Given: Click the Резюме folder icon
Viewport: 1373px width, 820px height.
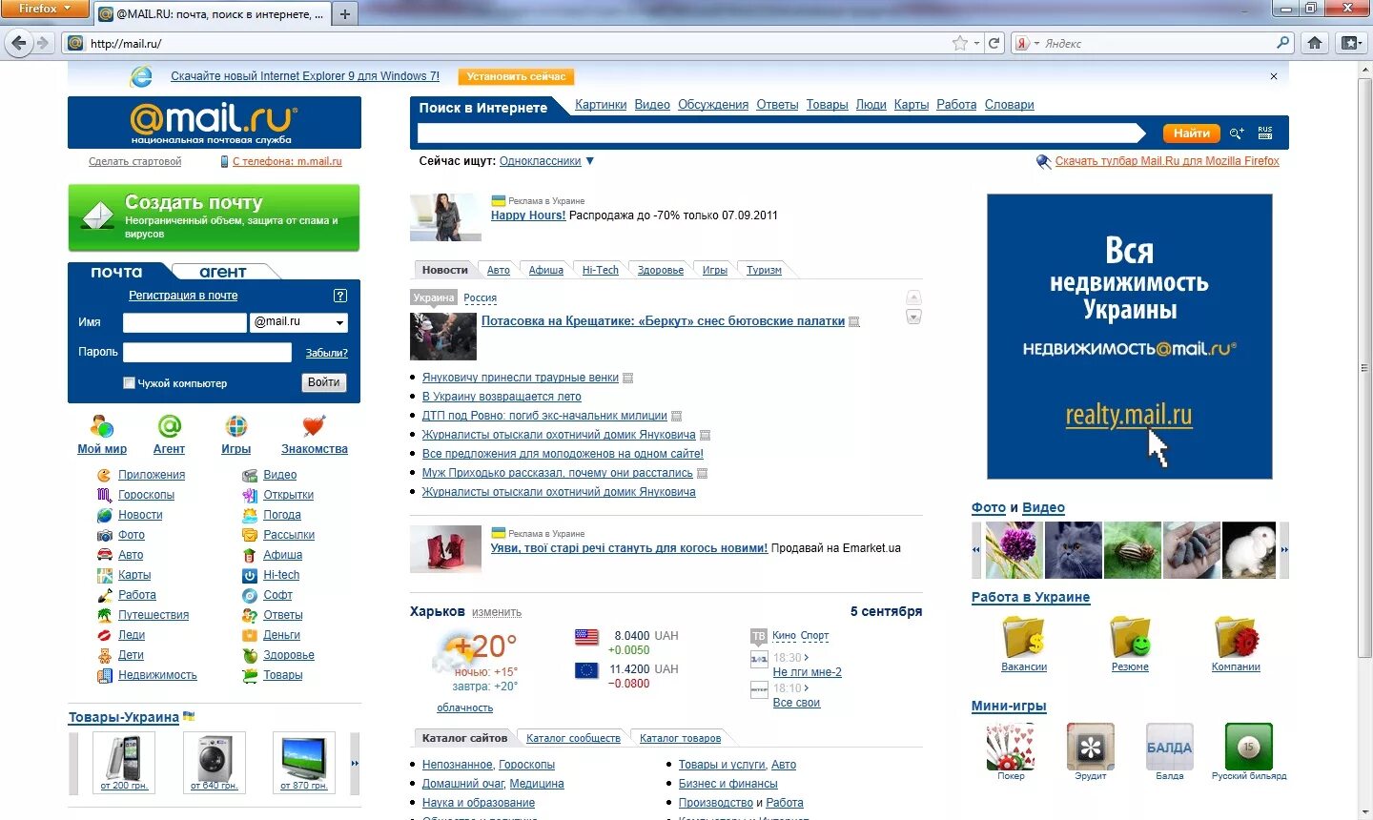Looking at the screenshot, I should [x=1130, y=636].
